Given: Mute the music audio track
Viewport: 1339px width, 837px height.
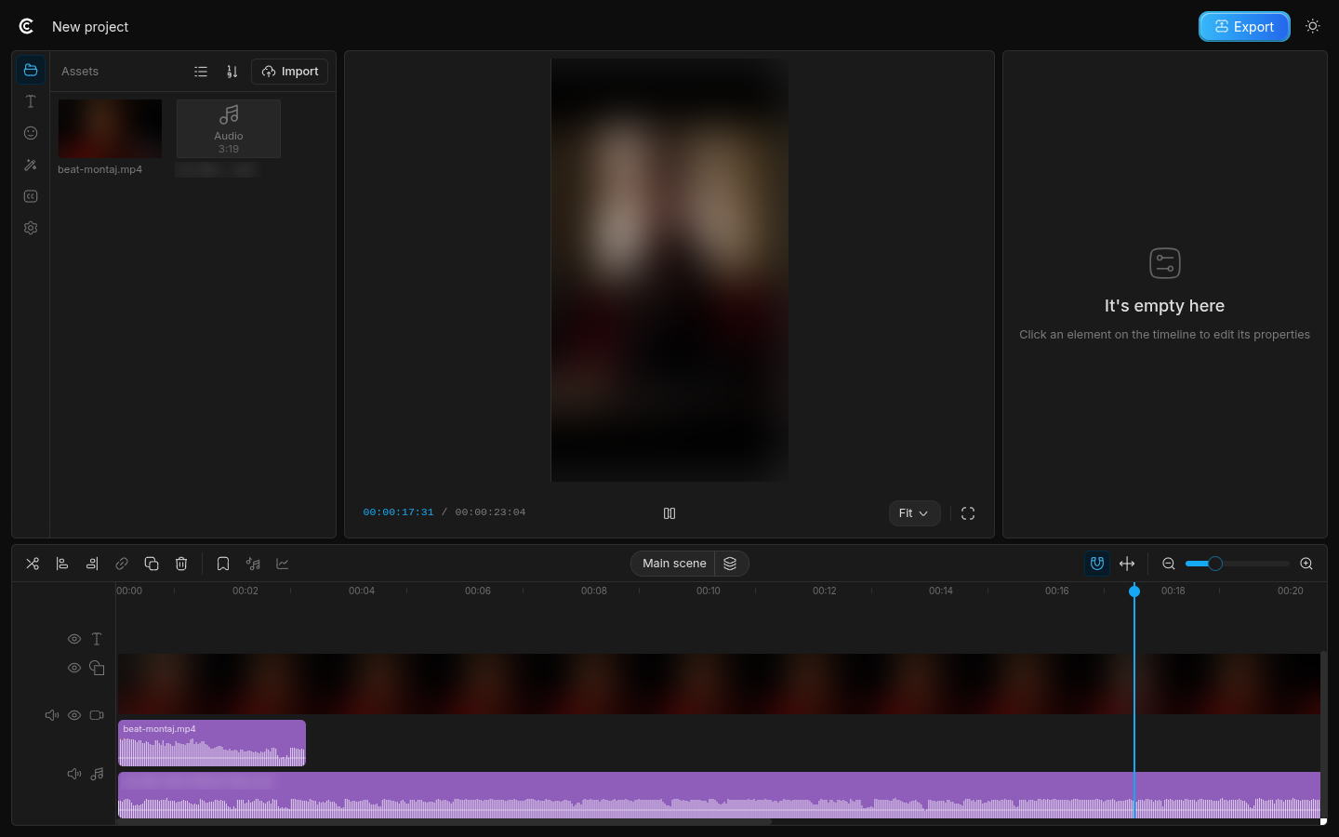Looking at the screenshot, I should click(74, 774).
